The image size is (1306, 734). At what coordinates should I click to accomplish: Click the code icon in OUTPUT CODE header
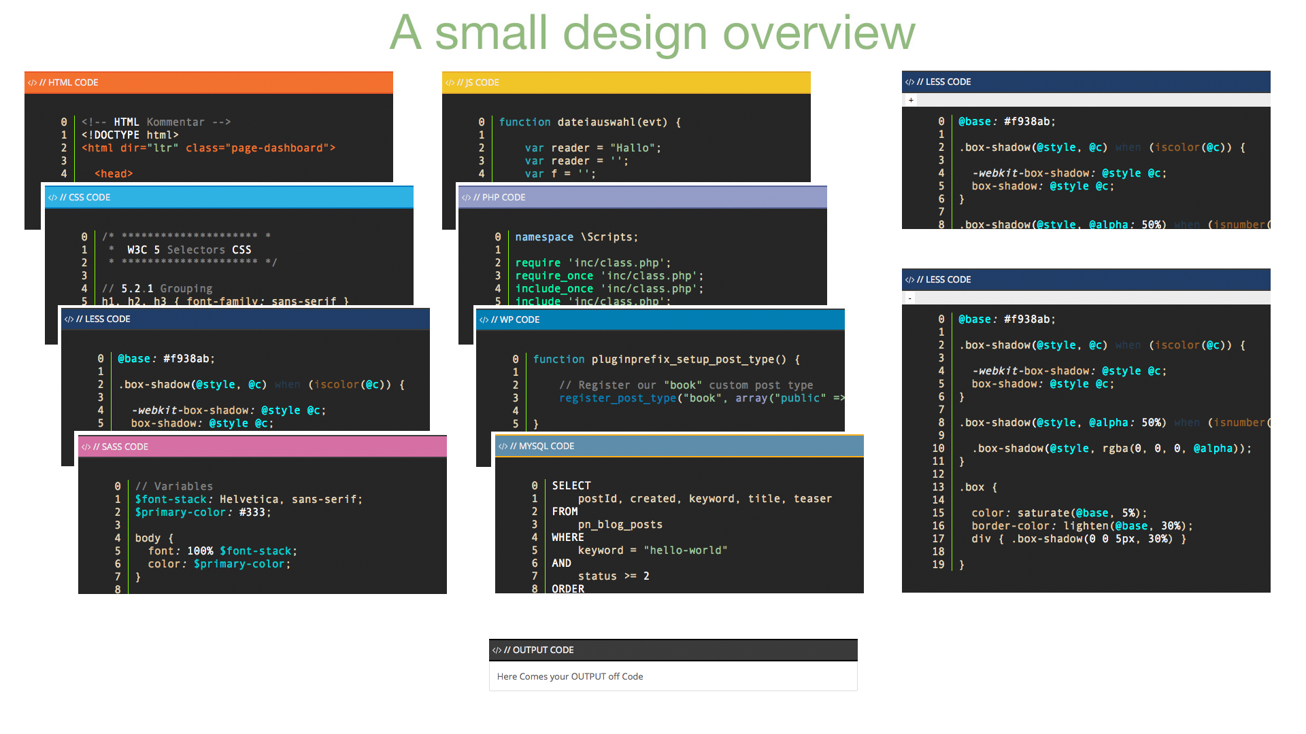coord(497,650)
